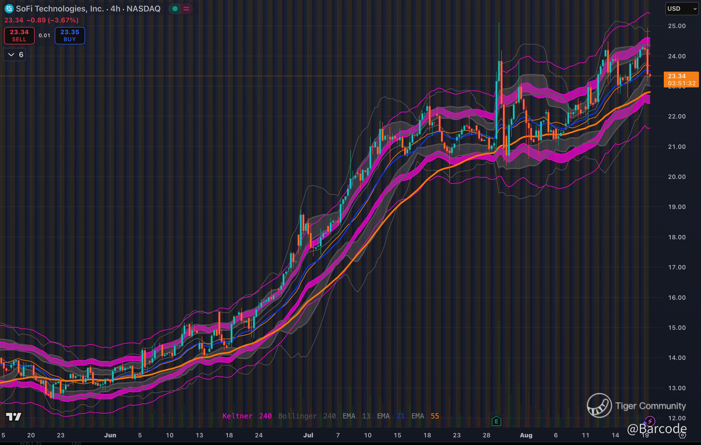
Task: Click the 23.35 BUY button
Action: click(70, 35)
